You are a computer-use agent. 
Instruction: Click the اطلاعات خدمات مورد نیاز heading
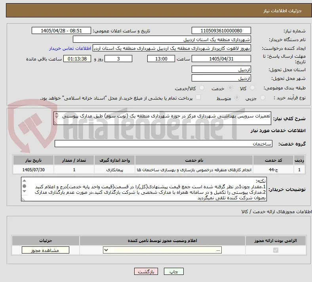(278, 131)
